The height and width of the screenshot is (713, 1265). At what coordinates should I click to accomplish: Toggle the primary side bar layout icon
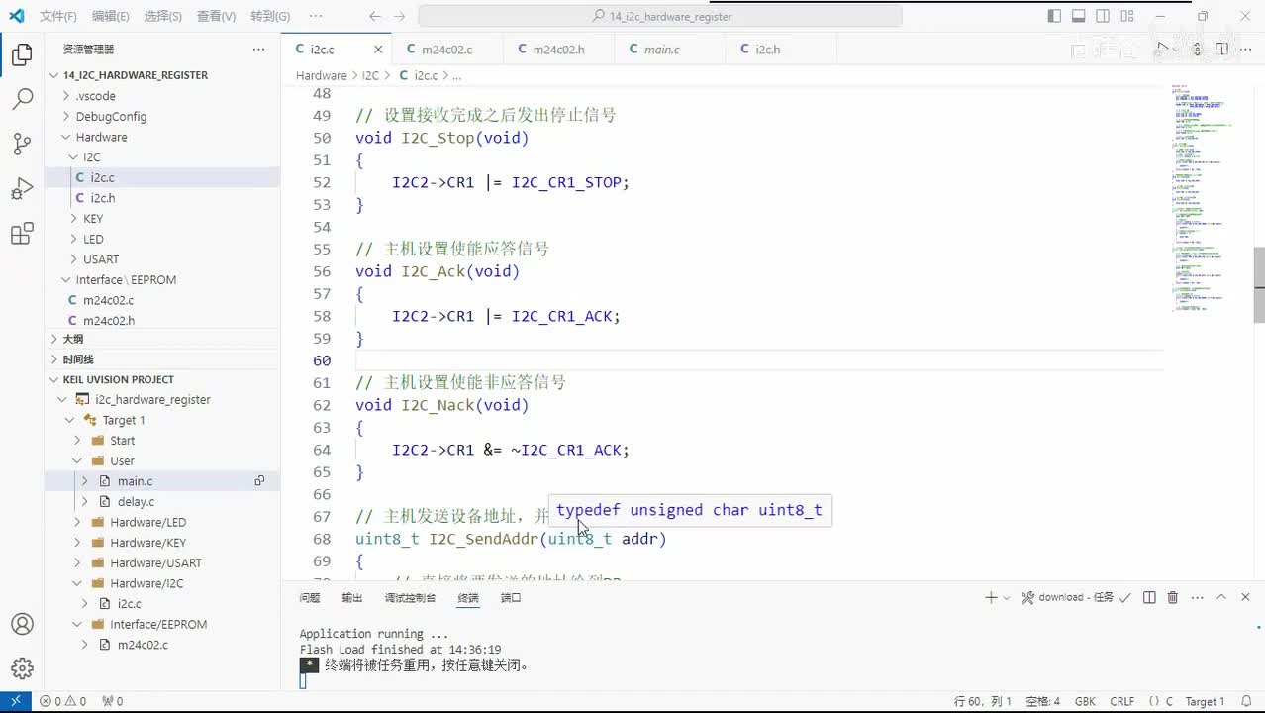tap(1054, 16)
